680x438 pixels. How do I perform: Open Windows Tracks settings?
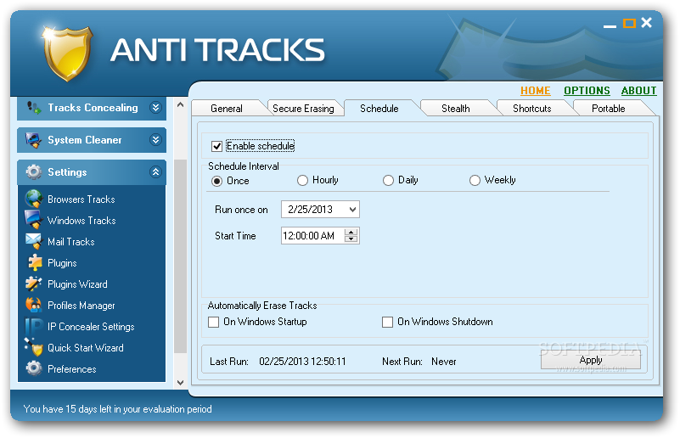tap(81, 221)
